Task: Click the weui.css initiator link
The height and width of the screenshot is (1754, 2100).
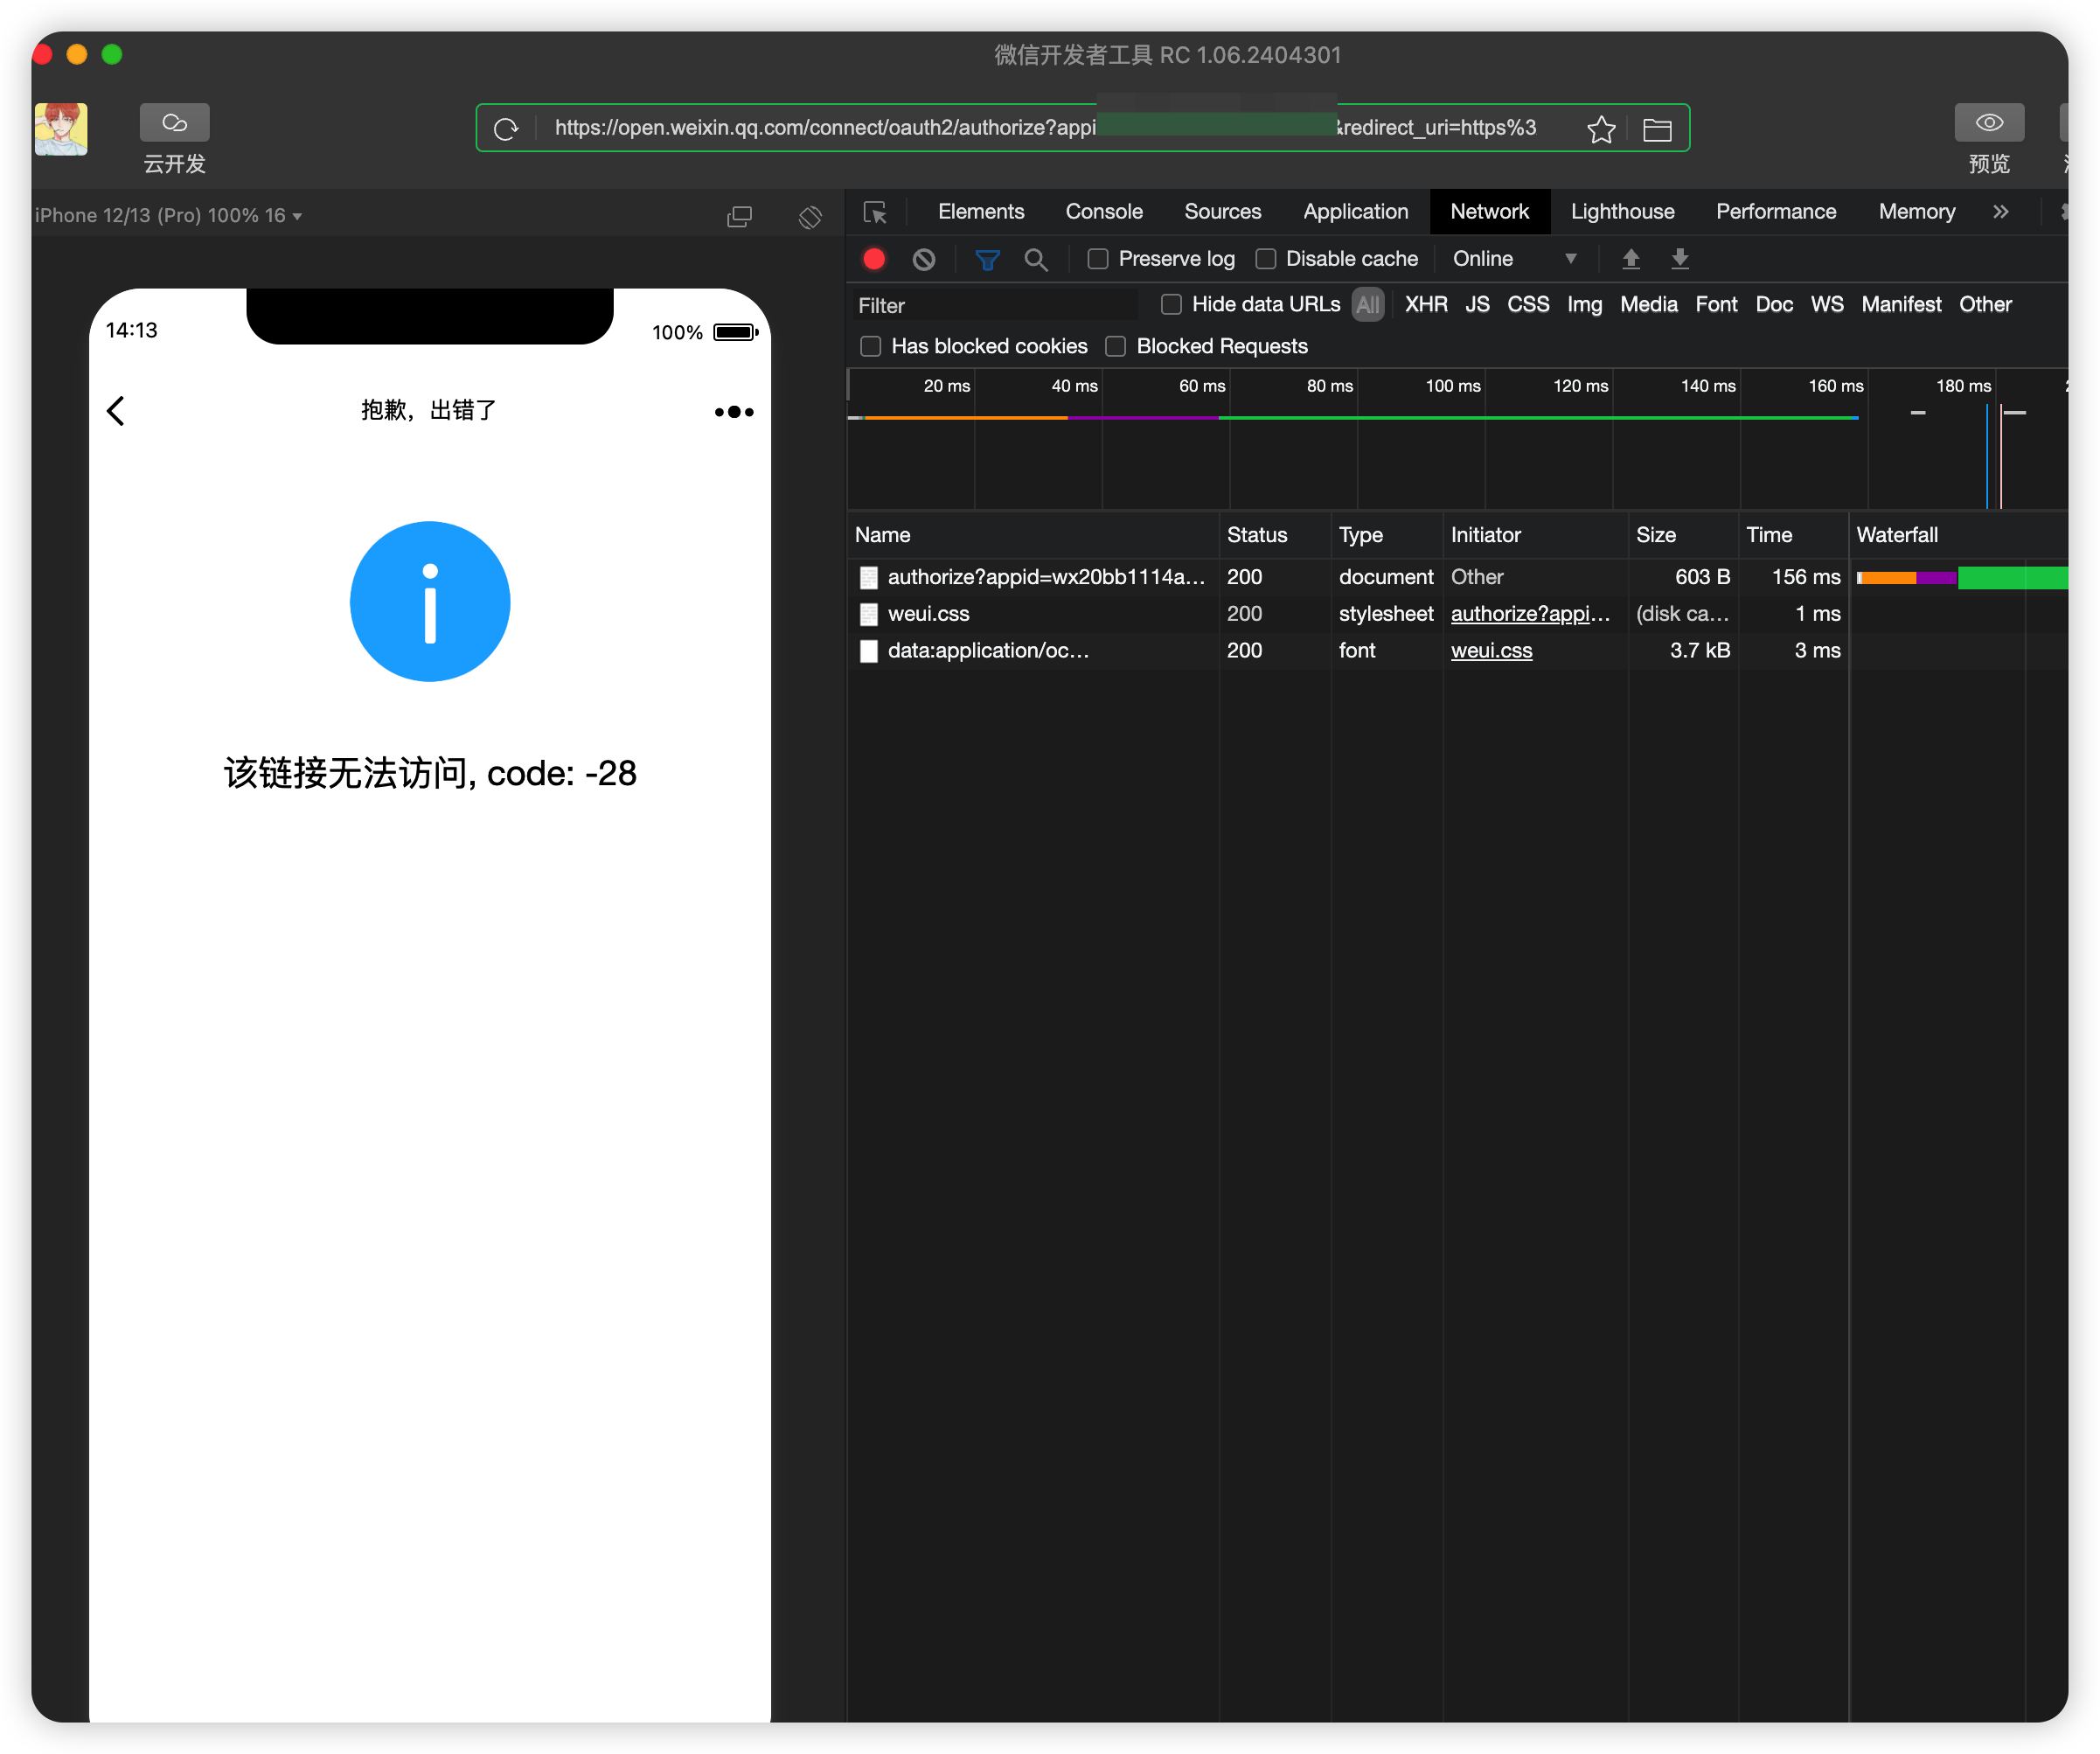Action: coord(1491,651)
